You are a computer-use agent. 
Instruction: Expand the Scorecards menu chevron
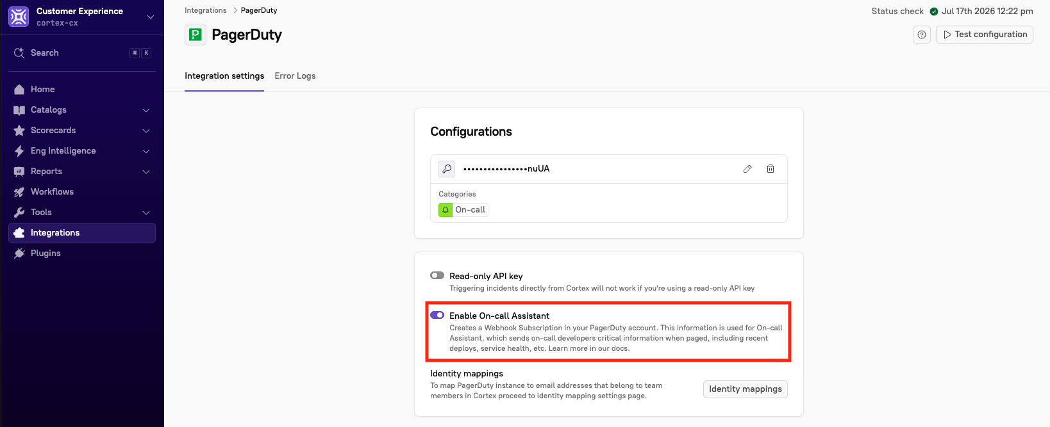[x=146, y=131]
